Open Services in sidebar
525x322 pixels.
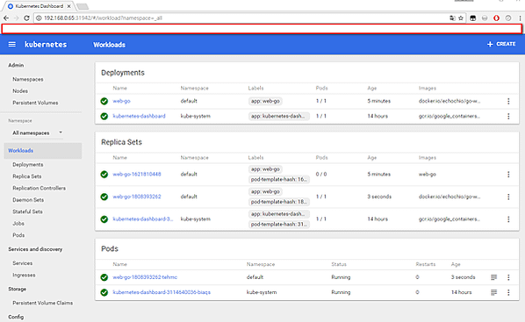(23, 263)
